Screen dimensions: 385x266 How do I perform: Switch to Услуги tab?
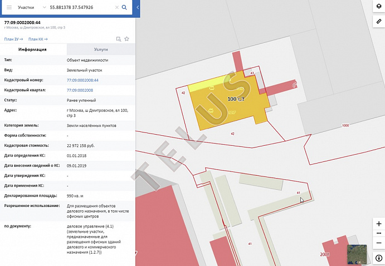coord(101,50)
